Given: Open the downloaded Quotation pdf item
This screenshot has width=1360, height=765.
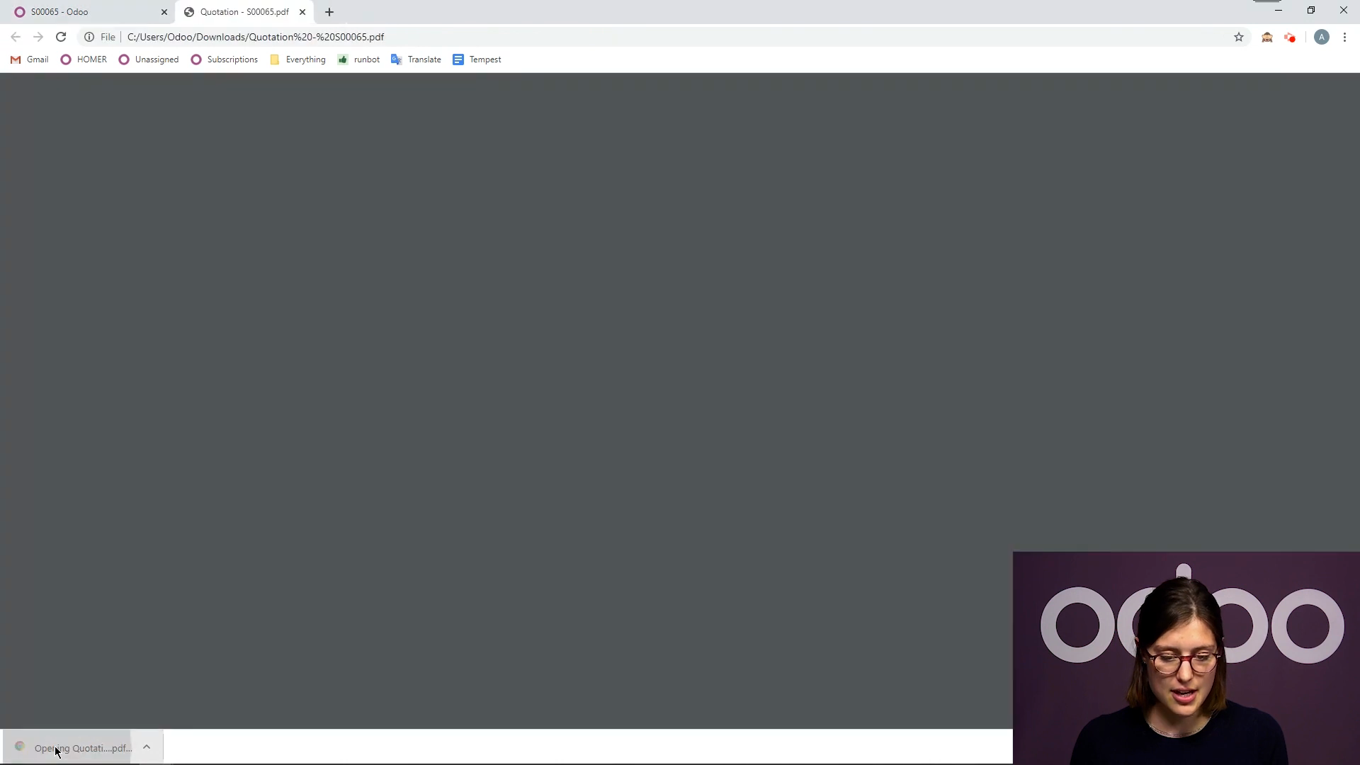Looking at the screenshot, I should [x=74, y=747].
